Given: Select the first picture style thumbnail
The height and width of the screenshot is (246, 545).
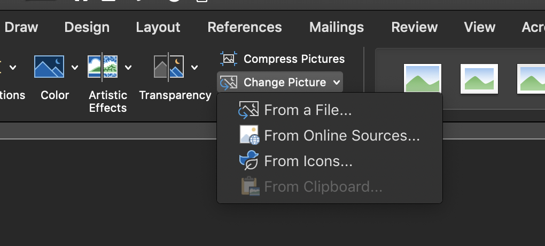Looking at the screenshot, I should click(x=422, y=78).
